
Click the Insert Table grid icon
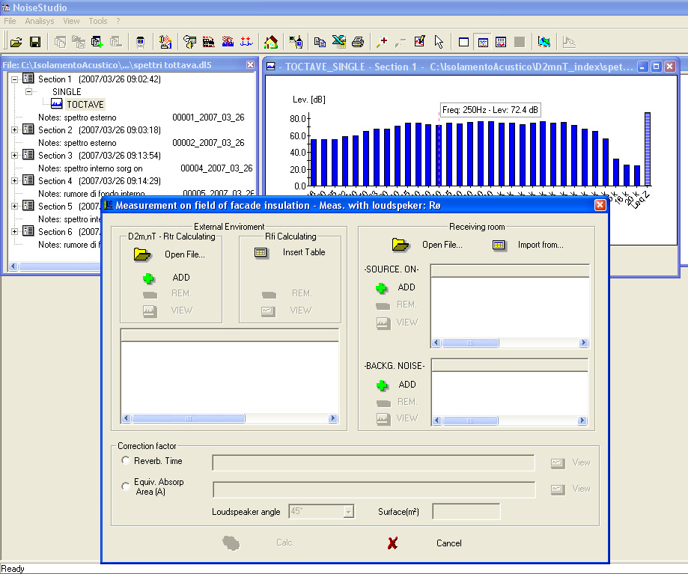(x=261, y=252)
